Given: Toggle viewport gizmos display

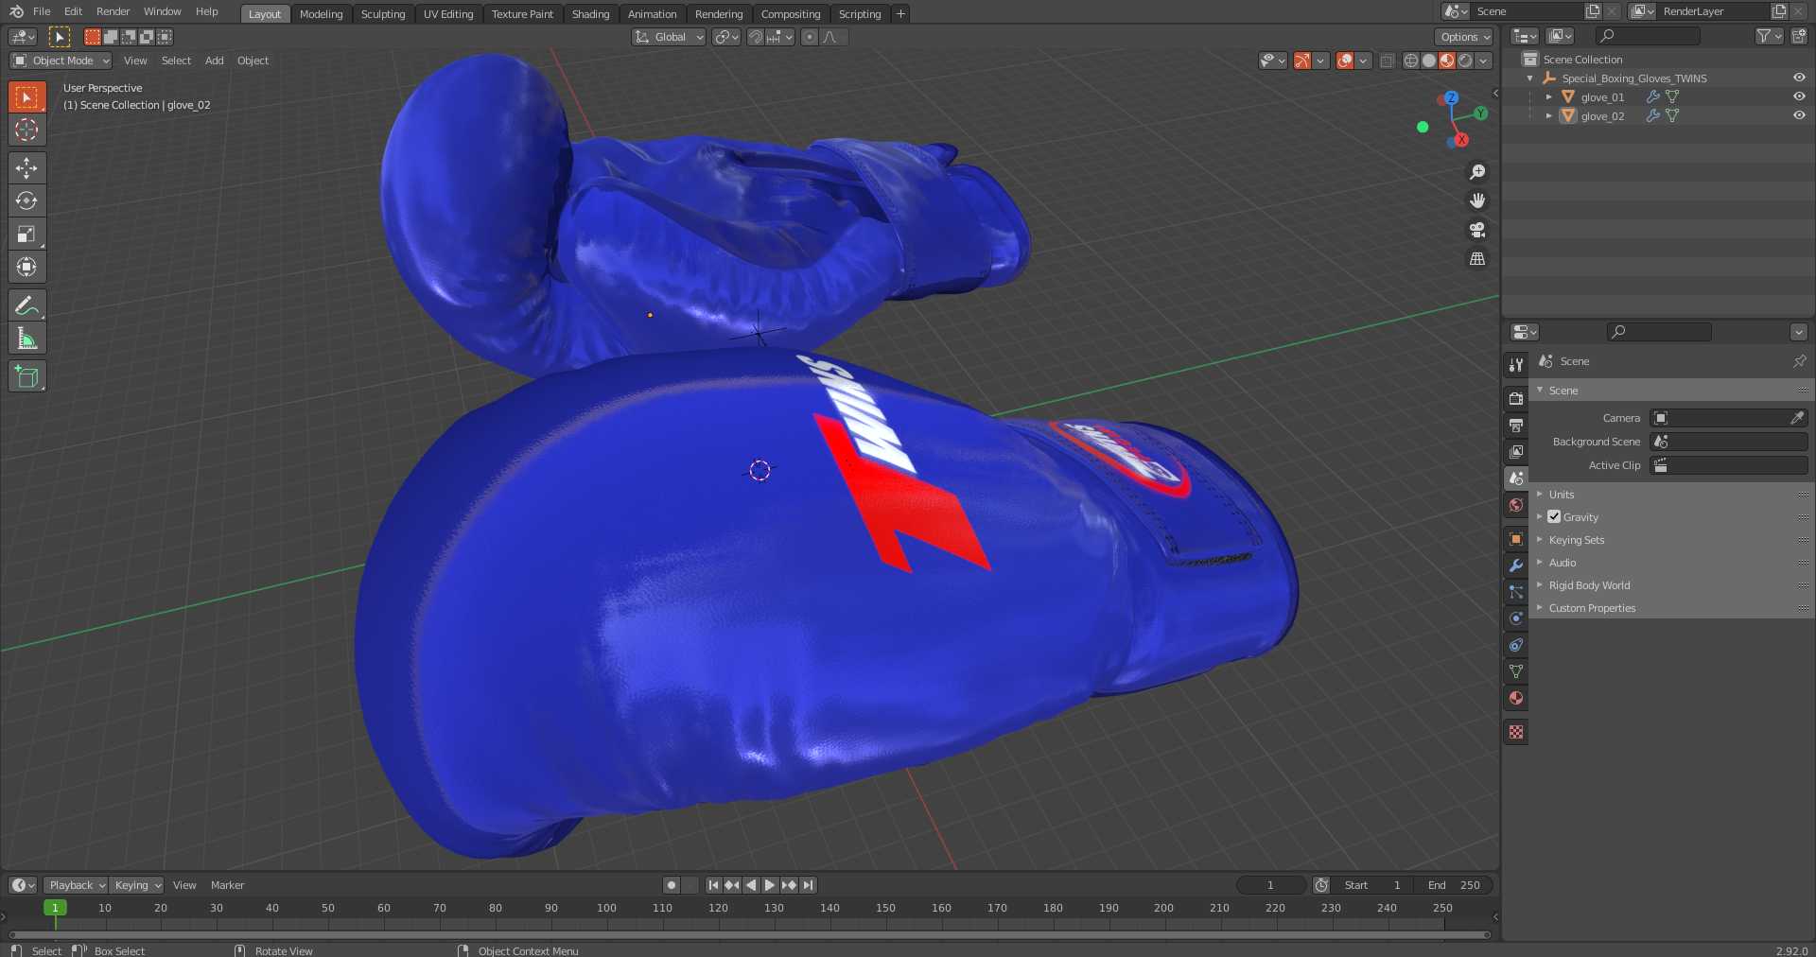Looking at the screenshot, I should 1302,61.
